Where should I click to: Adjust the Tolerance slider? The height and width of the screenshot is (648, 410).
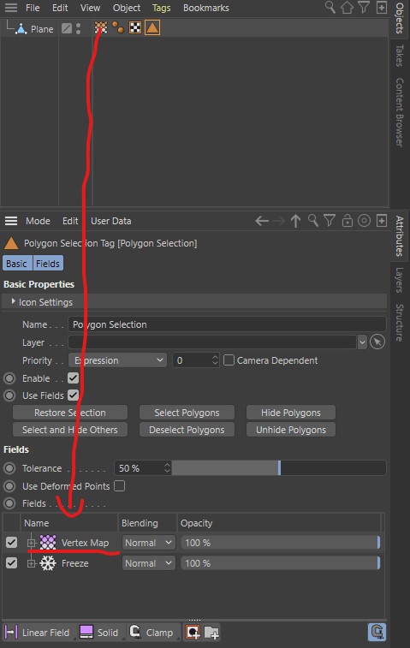(x=279, y=468)
